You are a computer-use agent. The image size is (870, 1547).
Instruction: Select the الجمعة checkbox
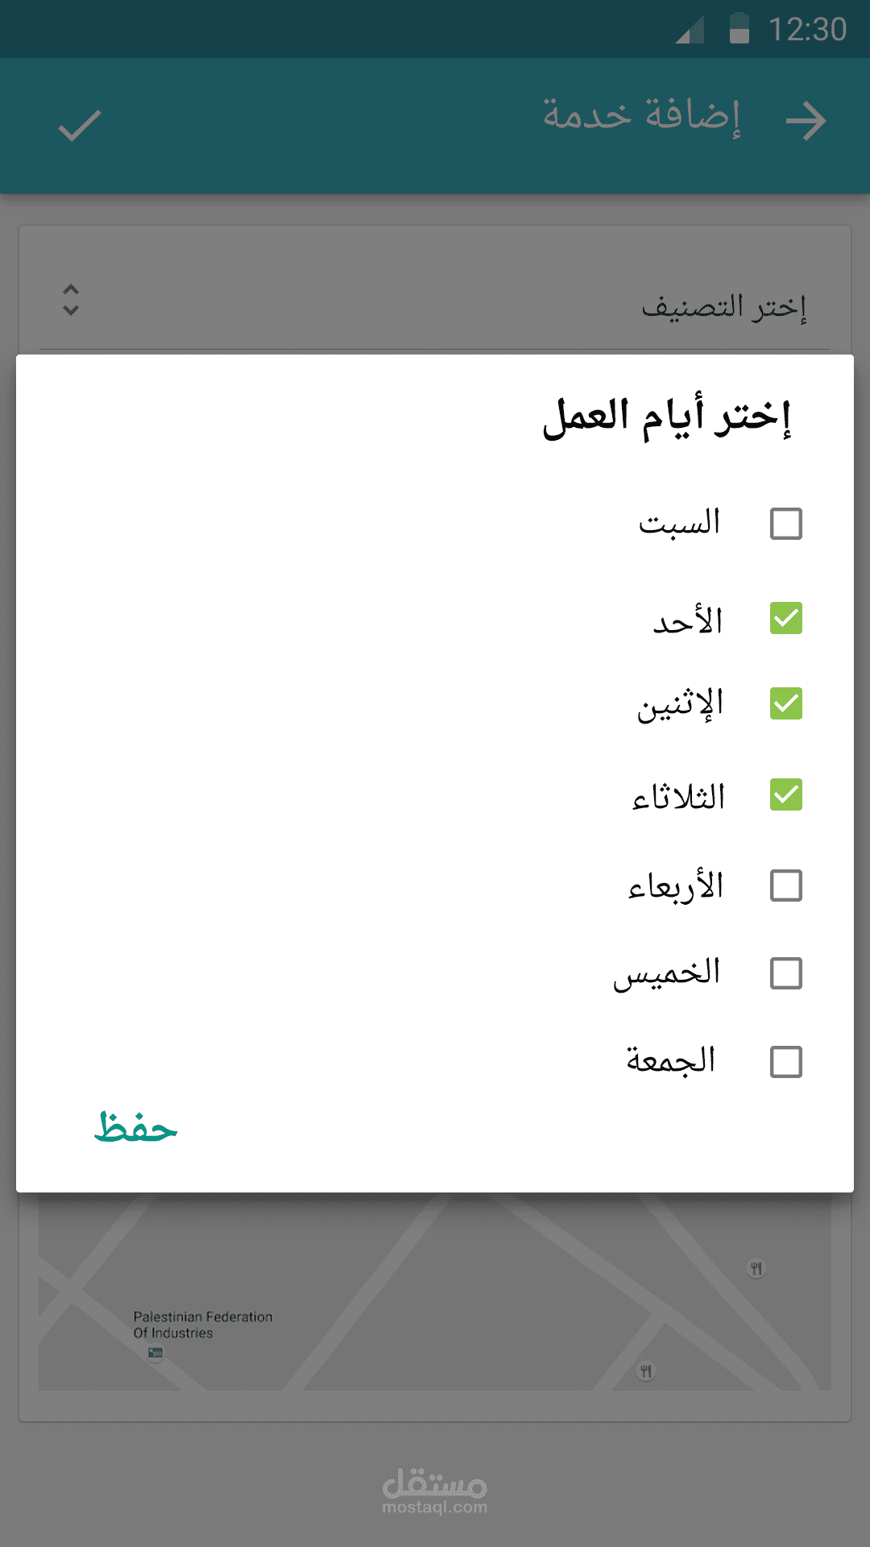pyautogui.click(x=786, y=1062)
